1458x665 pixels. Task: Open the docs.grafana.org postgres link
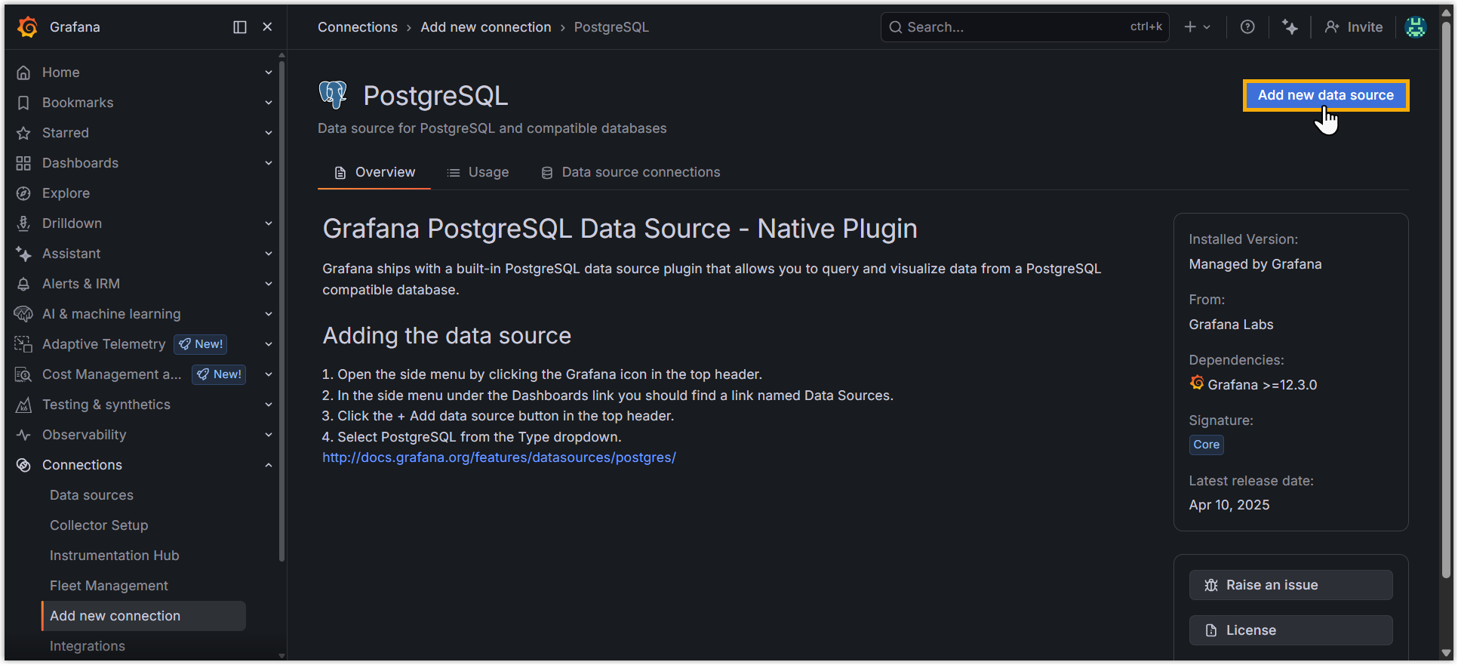pyautogui.click(x=499, y=457)
